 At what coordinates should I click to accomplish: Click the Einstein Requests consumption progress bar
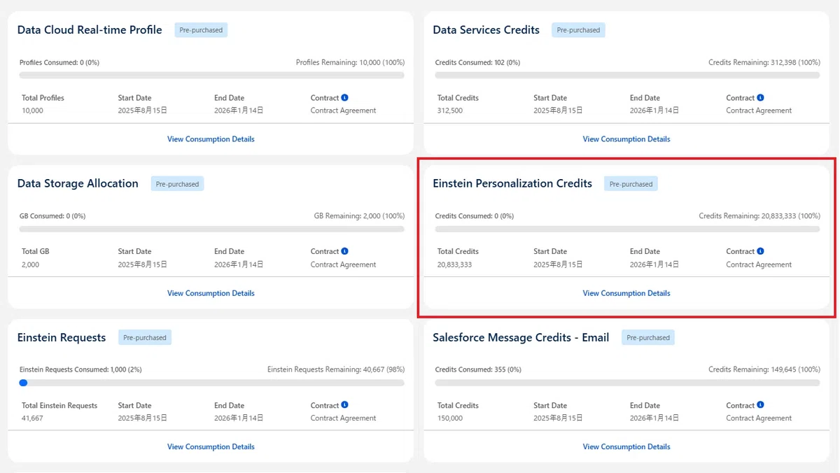pos(212,383)
